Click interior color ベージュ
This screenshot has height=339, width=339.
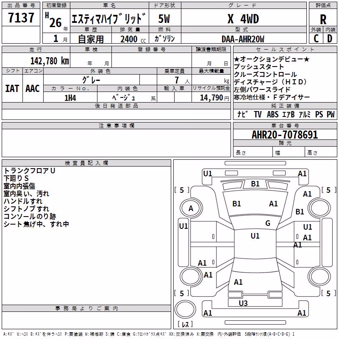tap(124, 98)
